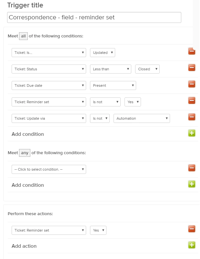Viewport: 200px width, 259px height.
Task: Click the 'Add action' label
Action: [24, 246]
